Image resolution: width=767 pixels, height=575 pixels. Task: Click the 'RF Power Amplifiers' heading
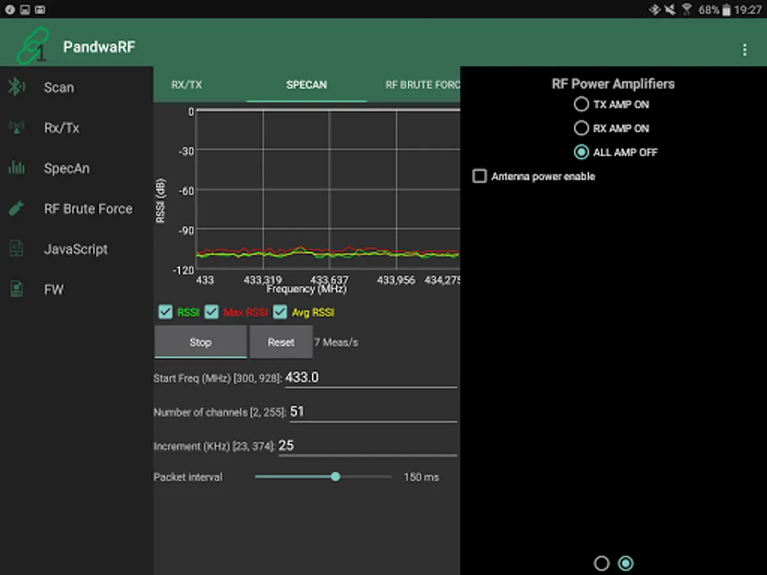click(x=613, y=84)
